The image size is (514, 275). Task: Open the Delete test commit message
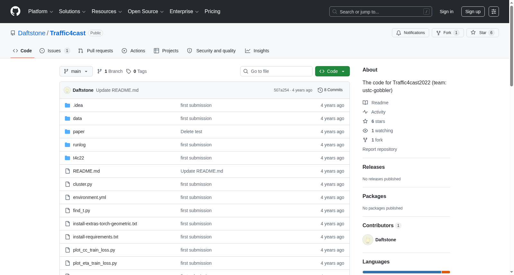191,132
